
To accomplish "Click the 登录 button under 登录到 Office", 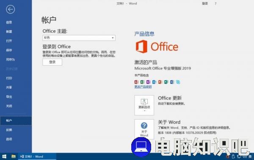I will coord(52,62).
